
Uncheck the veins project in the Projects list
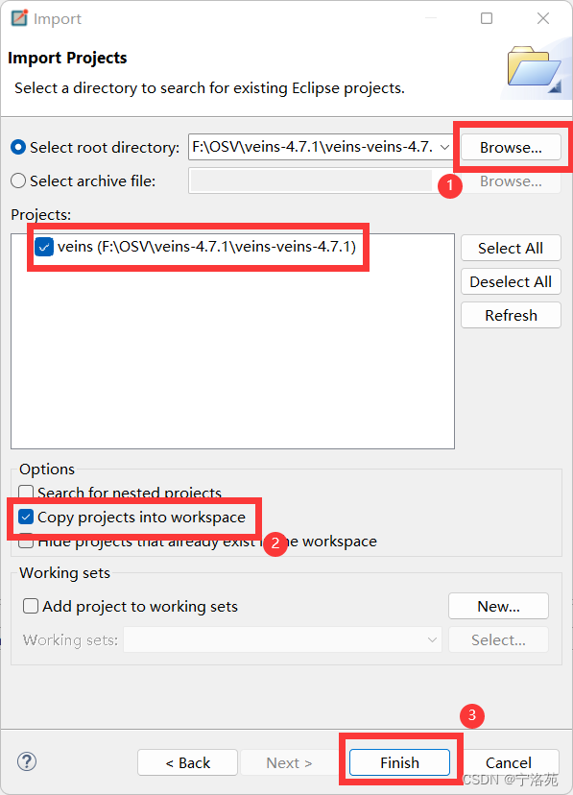[42, 246]
